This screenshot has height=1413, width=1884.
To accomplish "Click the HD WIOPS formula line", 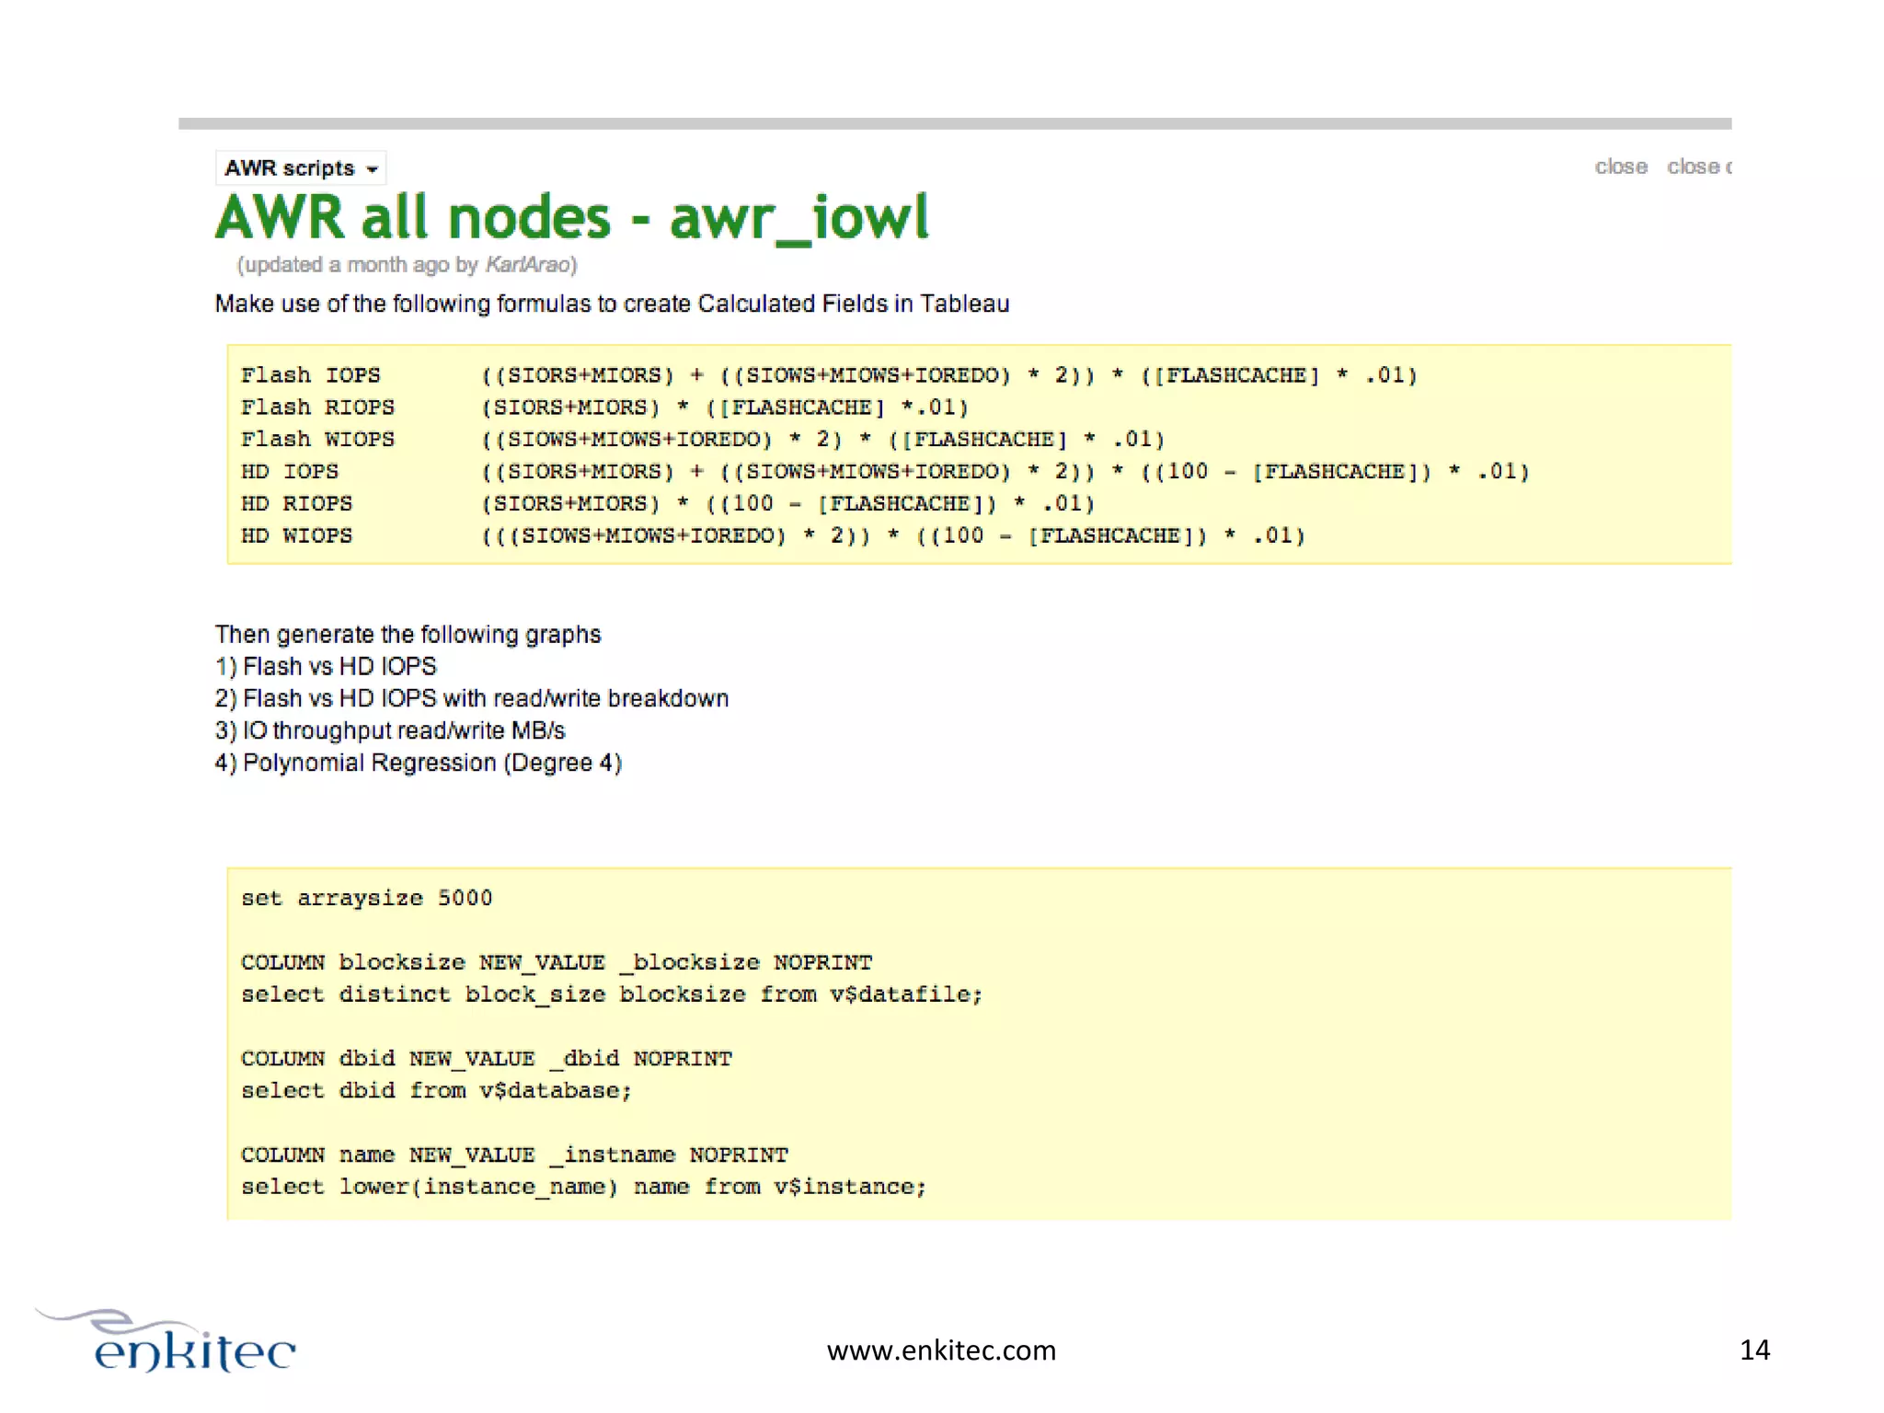I will tap(773, 535).
